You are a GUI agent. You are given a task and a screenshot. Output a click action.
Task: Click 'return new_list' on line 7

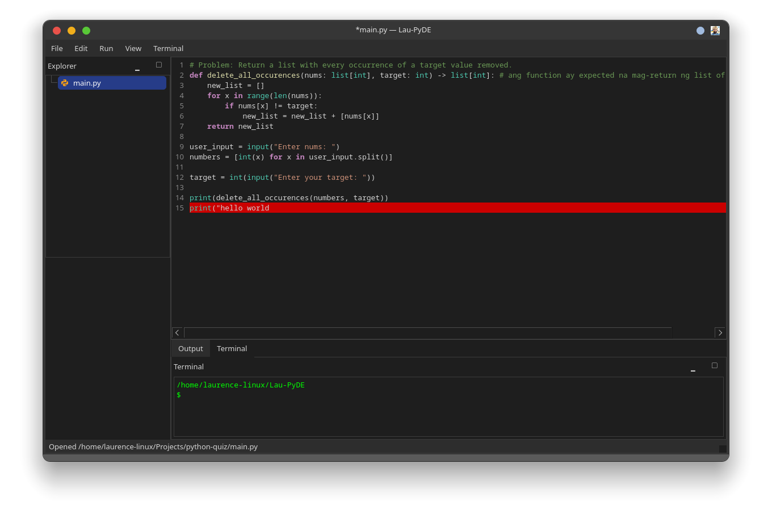[x=240, y=127]
